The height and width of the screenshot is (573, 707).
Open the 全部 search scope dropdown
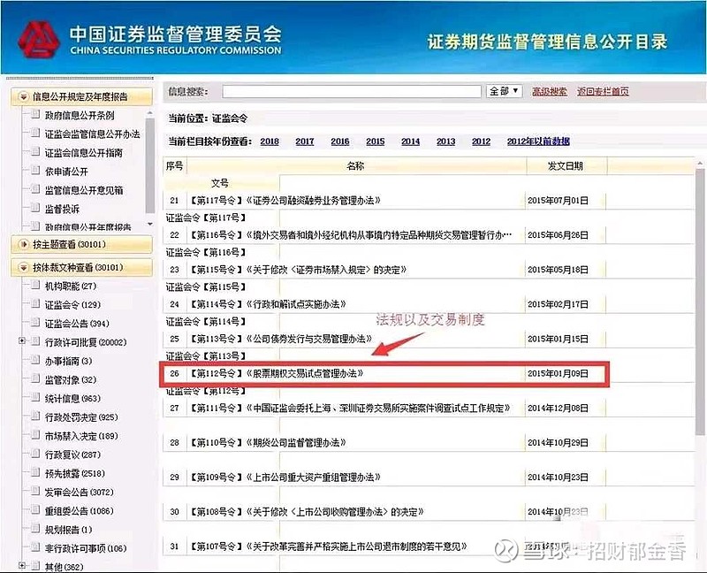click(504, 91)
